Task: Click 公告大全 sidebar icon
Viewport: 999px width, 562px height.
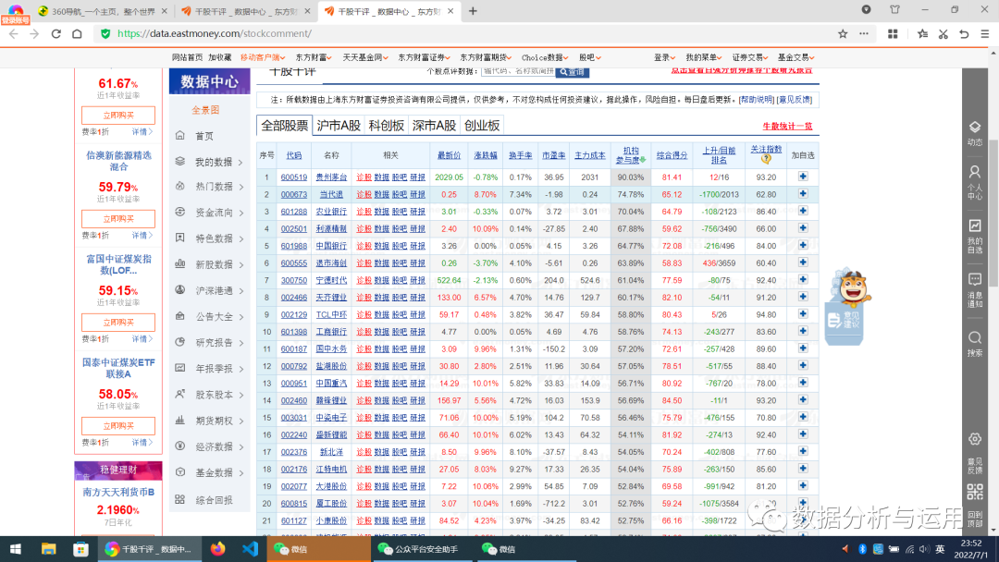Action: click(180, 316)
